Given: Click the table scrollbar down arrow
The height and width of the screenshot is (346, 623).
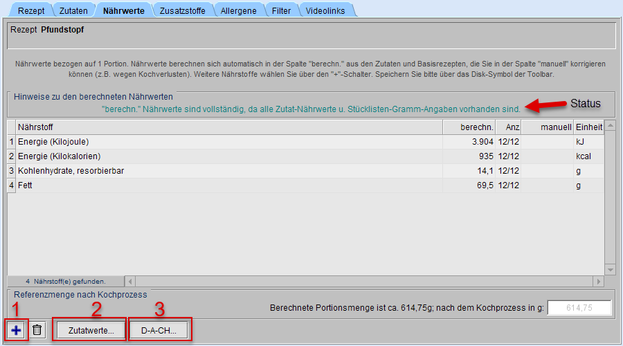Looking at the screenshot, I should (x=610, y=270).
